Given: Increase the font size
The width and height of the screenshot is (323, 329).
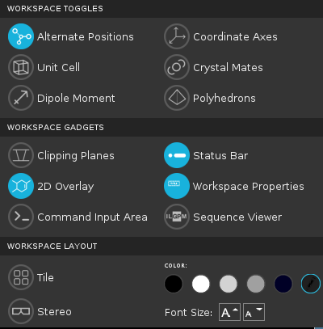Looking at the screenshot, I should pyautogui.click(x=229, y=312).
